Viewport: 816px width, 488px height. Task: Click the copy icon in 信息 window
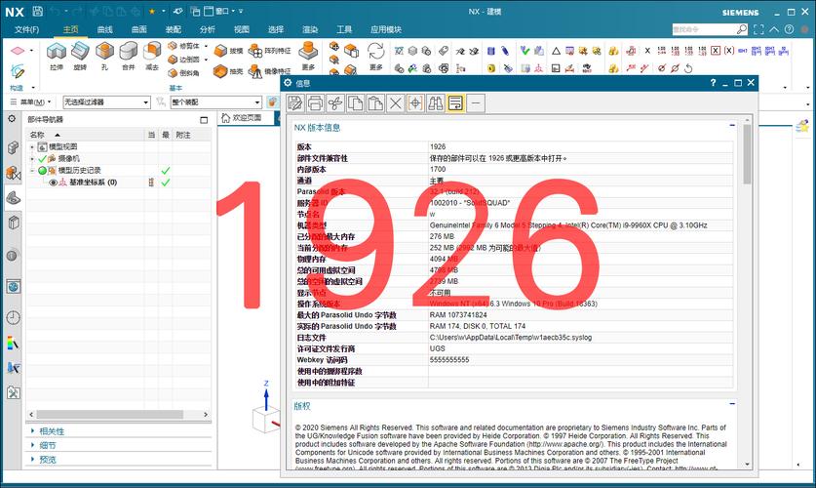click(355, 103)
